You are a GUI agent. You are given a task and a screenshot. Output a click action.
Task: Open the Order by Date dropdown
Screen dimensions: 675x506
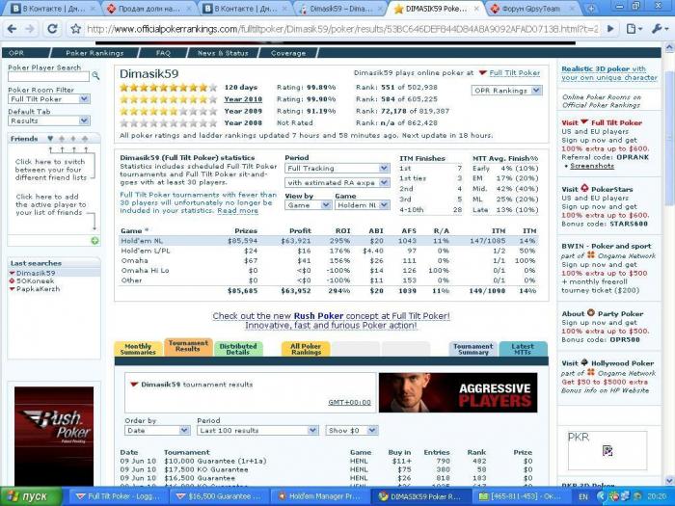tap(157, 430)
